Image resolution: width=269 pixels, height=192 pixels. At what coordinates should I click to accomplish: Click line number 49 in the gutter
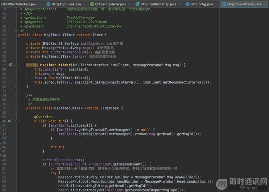pos(4,160)
